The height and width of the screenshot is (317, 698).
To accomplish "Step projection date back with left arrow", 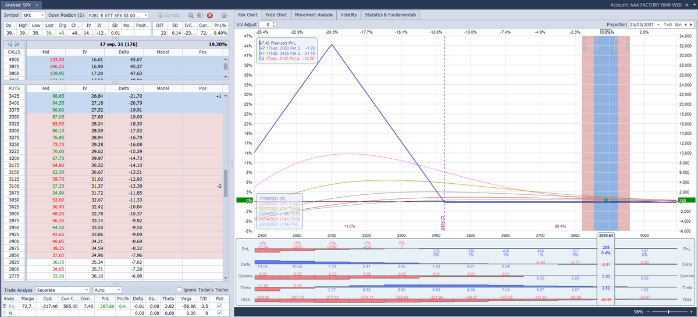I will click(x=686, y=25).
